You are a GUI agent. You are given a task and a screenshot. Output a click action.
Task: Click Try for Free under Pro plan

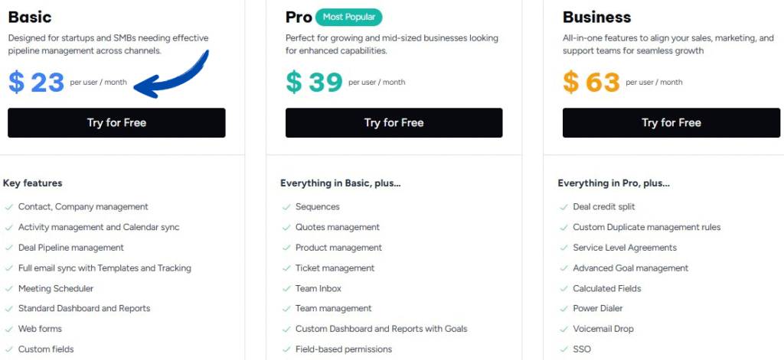394,122
